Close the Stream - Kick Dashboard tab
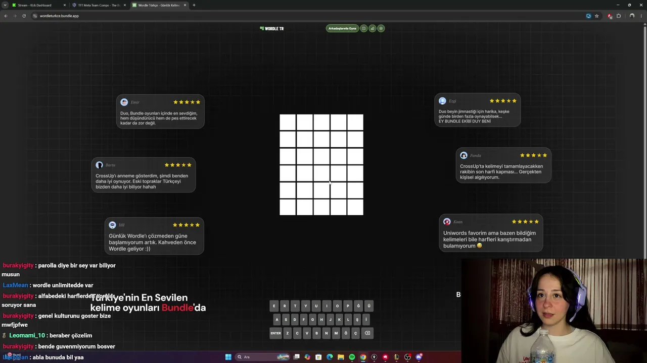 pyautogui.click(x=64, y=5)
